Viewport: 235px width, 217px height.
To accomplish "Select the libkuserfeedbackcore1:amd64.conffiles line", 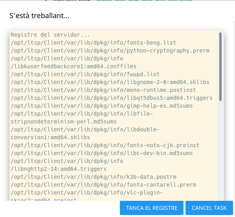I will [73, 66].
